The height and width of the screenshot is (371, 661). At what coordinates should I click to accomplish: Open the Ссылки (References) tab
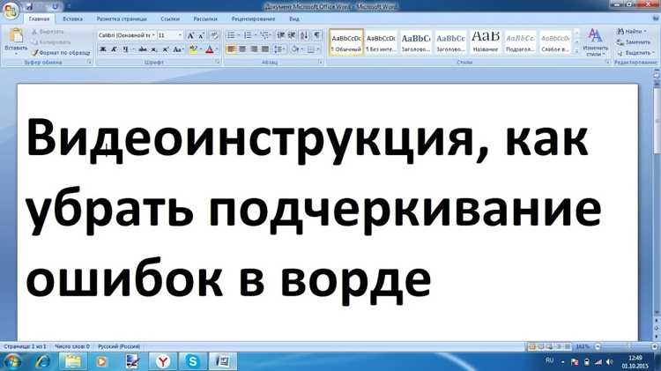point(170,19)
